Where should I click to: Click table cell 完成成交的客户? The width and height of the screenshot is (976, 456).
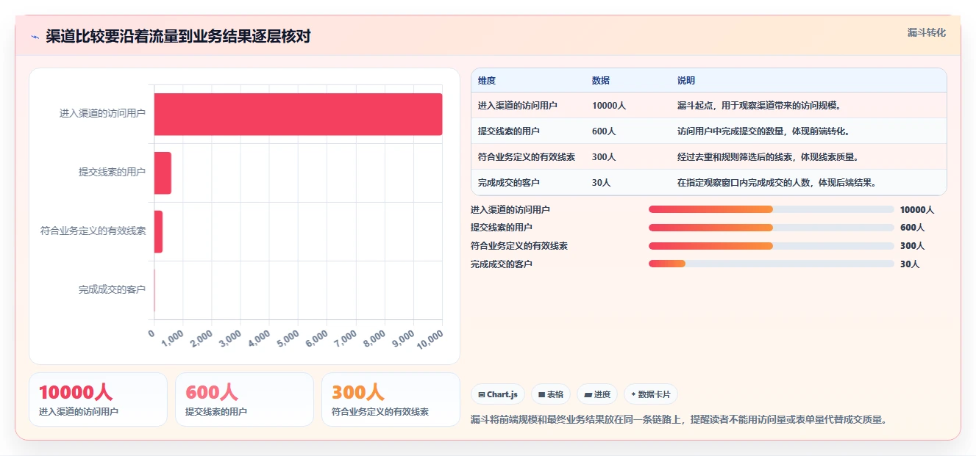pos(509,183)
